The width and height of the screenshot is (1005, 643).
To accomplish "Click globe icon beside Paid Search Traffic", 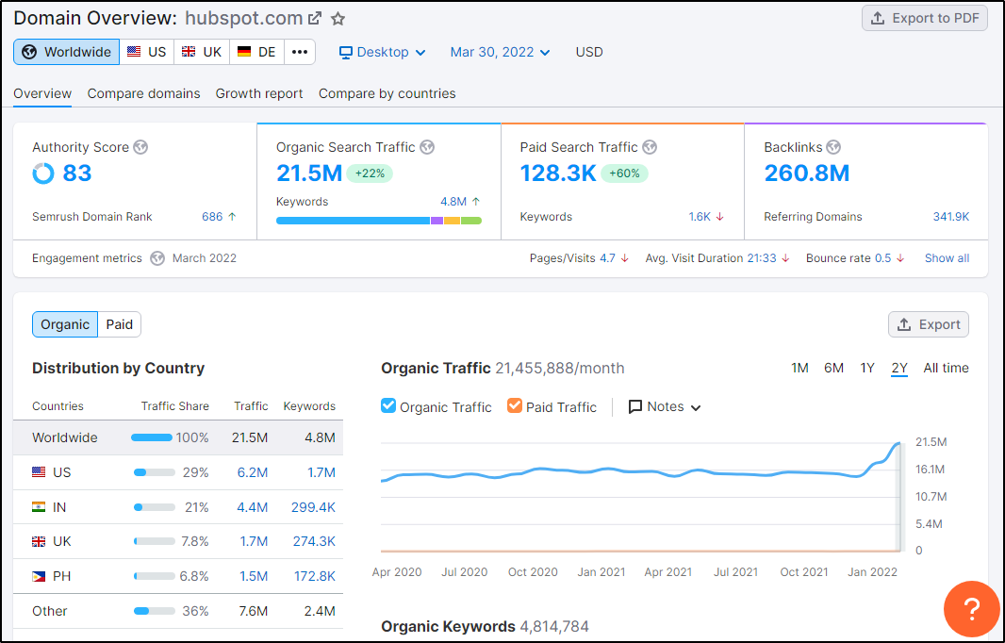I will 650,147.
